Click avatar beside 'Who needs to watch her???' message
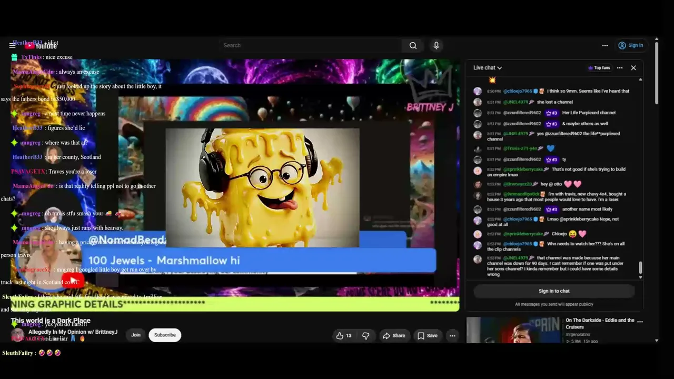 point(478,245)
